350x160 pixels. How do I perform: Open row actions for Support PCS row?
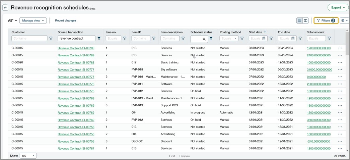(340, 105)
